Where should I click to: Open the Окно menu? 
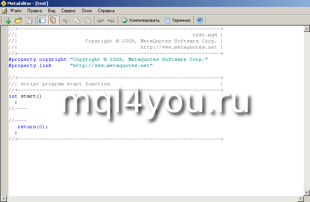(87, 11)
